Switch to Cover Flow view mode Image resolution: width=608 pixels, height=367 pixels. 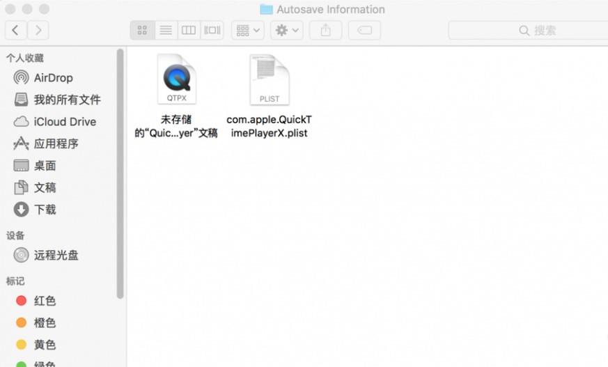click(212, 30)
